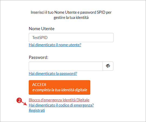146x122 pixels.
Task: Open Blocco d'emergenza Identità Digitale link
Action: click(x=59, y=100)
